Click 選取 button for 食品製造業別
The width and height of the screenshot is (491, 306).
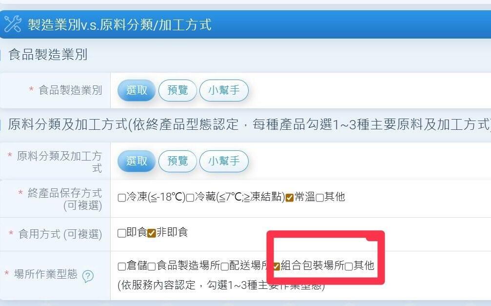point(137,90)
